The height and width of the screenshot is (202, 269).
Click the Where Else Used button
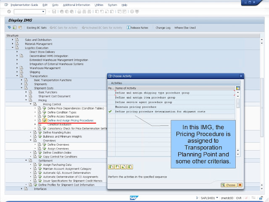(x=185, y=28)
